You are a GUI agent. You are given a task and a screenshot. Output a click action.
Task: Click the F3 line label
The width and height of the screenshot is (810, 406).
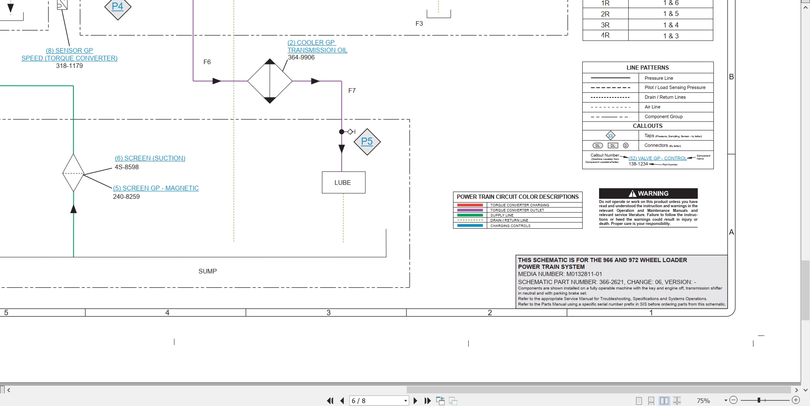pos(419,24)
